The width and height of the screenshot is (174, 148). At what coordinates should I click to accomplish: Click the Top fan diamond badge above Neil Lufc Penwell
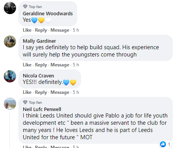click(x=25, y=102)
